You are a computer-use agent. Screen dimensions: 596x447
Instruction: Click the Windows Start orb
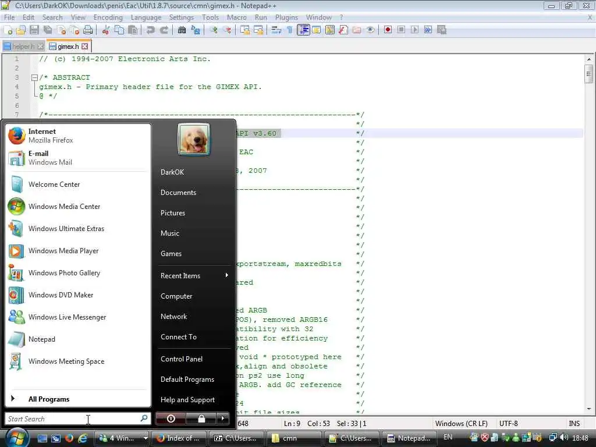[x=17, y=437]
